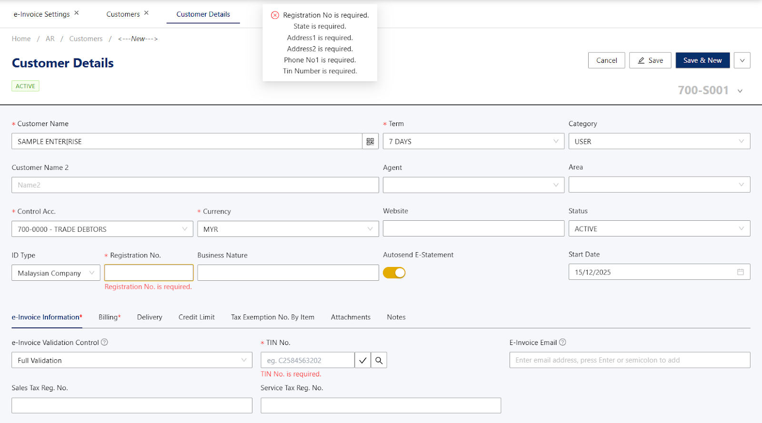Open the Start Date calendar icon

point(740,272)
